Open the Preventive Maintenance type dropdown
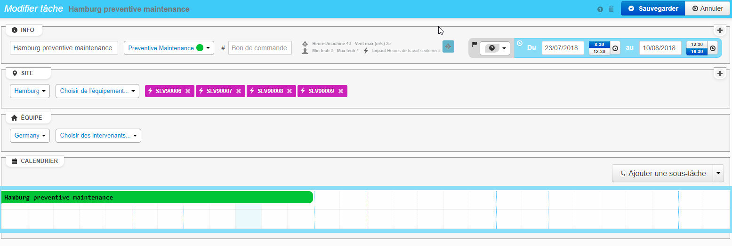732x246 pixels. coord(169,48)
